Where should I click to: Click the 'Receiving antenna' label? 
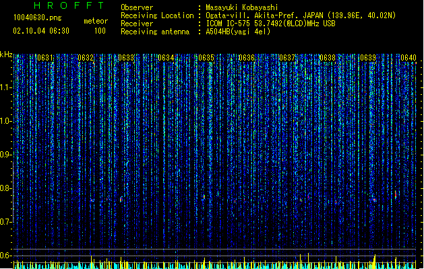[x=155, y=32]
